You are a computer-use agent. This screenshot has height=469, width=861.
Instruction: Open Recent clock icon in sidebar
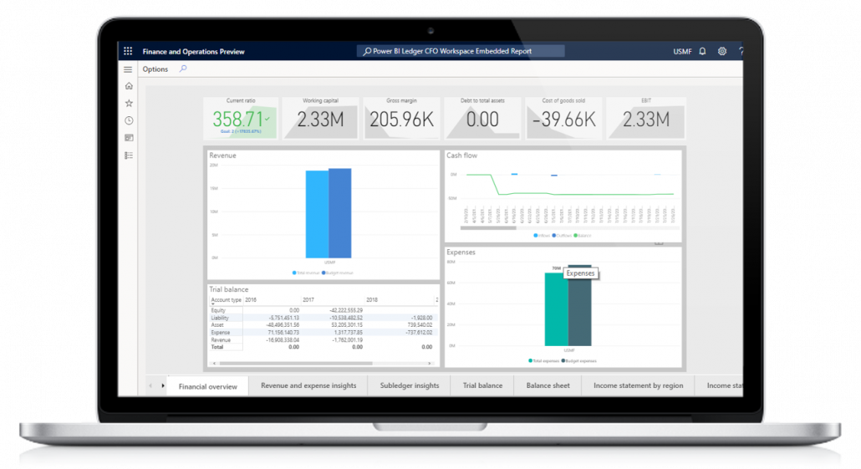(x=129, y=120)
